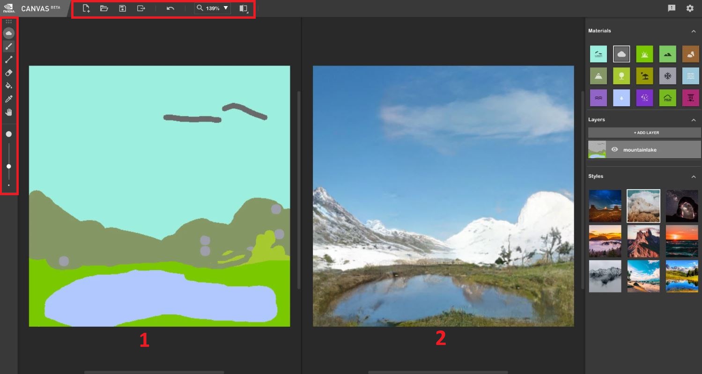Image resolution: width=702 pixels, height=374 pixels.
Task: Click the Styles panel heading
Action: [x=596, y=176]
